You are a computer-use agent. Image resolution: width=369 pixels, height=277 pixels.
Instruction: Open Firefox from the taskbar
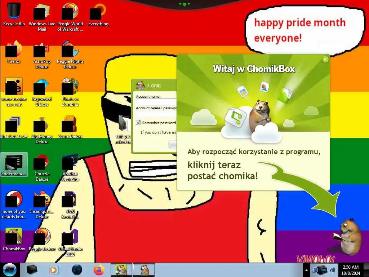coord(99,270)
